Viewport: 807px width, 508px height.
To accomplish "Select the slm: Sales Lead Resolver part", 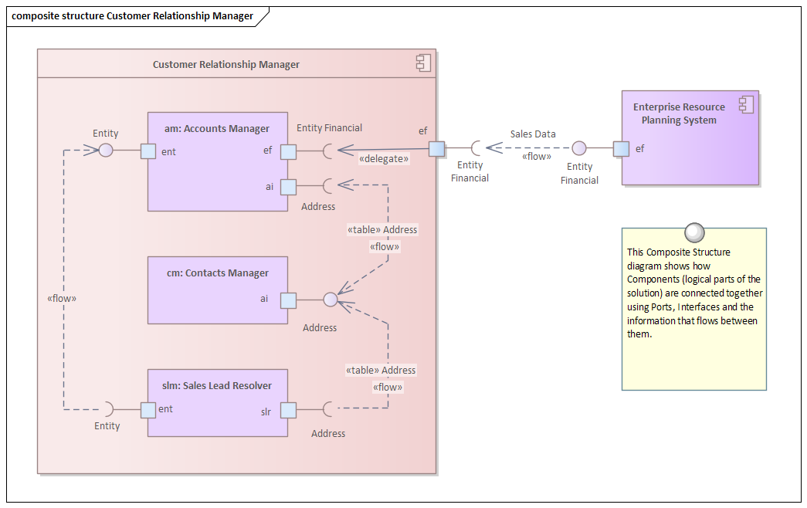I will [218, 403].
